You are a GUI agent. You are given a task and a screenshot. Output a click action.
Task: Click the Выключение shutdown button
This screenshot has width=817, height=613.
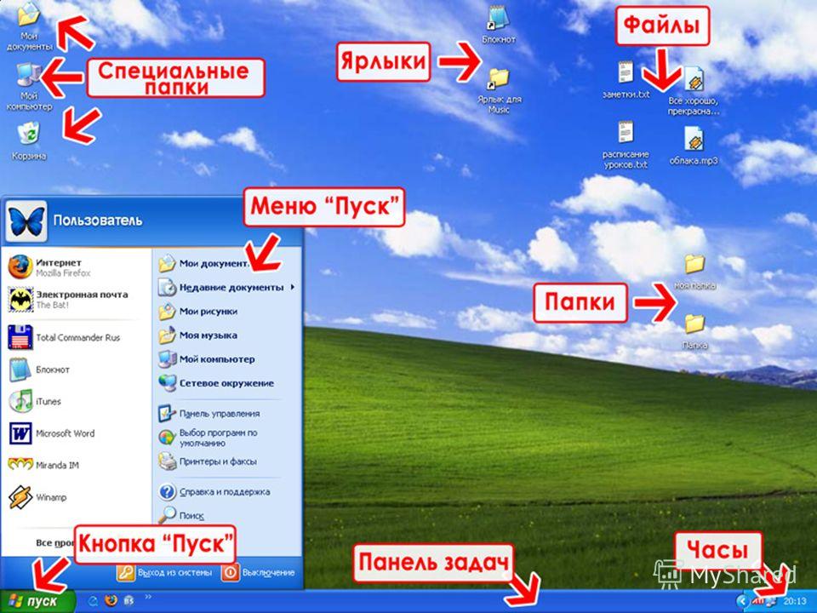(x=258, y=572)
